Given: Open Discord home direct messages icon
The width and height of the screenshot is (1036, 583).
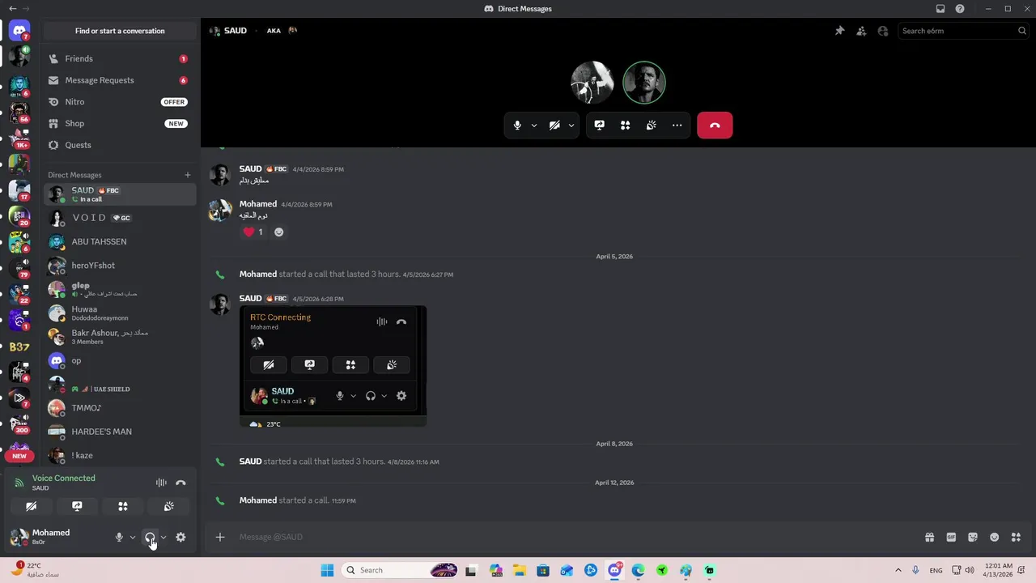Looking at the screenshot, I should [19, 31].
